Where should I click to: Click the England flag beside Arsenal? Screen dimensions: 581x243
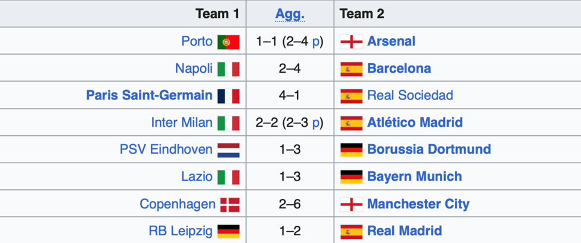351,42
